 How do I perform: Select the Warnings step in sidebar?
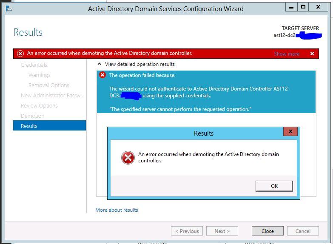[40, 75]
